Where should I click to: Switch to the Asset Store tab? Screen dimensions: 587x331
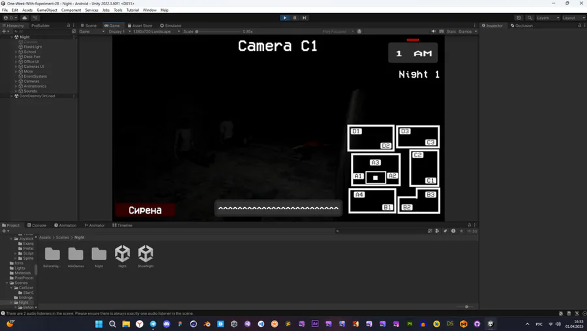pyautogui.click(x=140, y=25)
